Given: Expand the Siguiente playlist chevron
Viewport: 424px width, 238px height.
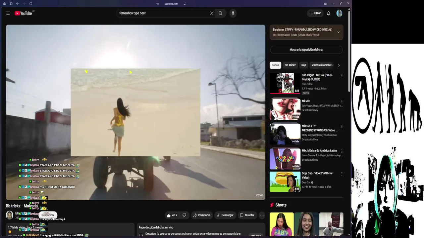Looking at the screenshot, I should coord(338,32).
